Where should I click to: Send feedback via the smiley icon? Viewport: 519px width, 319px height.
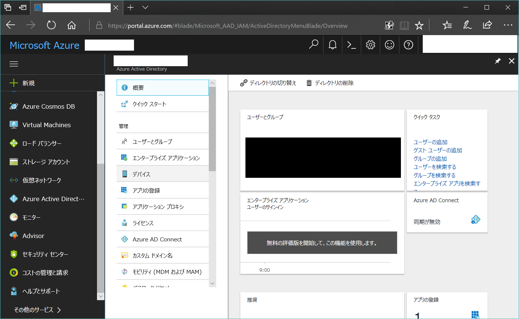tap(389, 45)
